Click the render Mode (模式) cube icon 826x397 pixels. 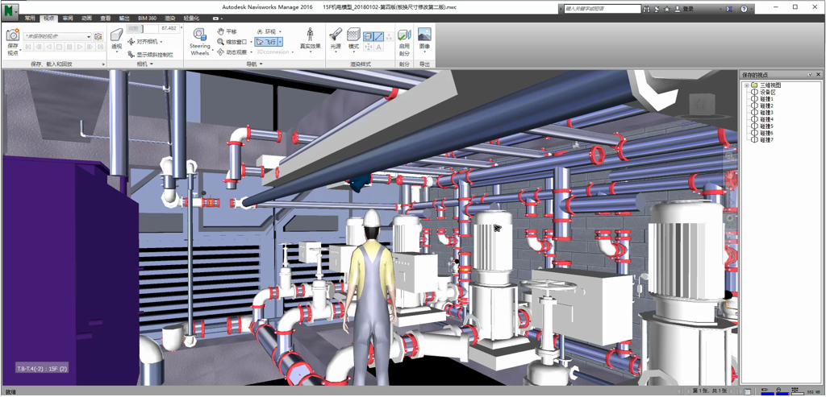[x=353, y=35]
